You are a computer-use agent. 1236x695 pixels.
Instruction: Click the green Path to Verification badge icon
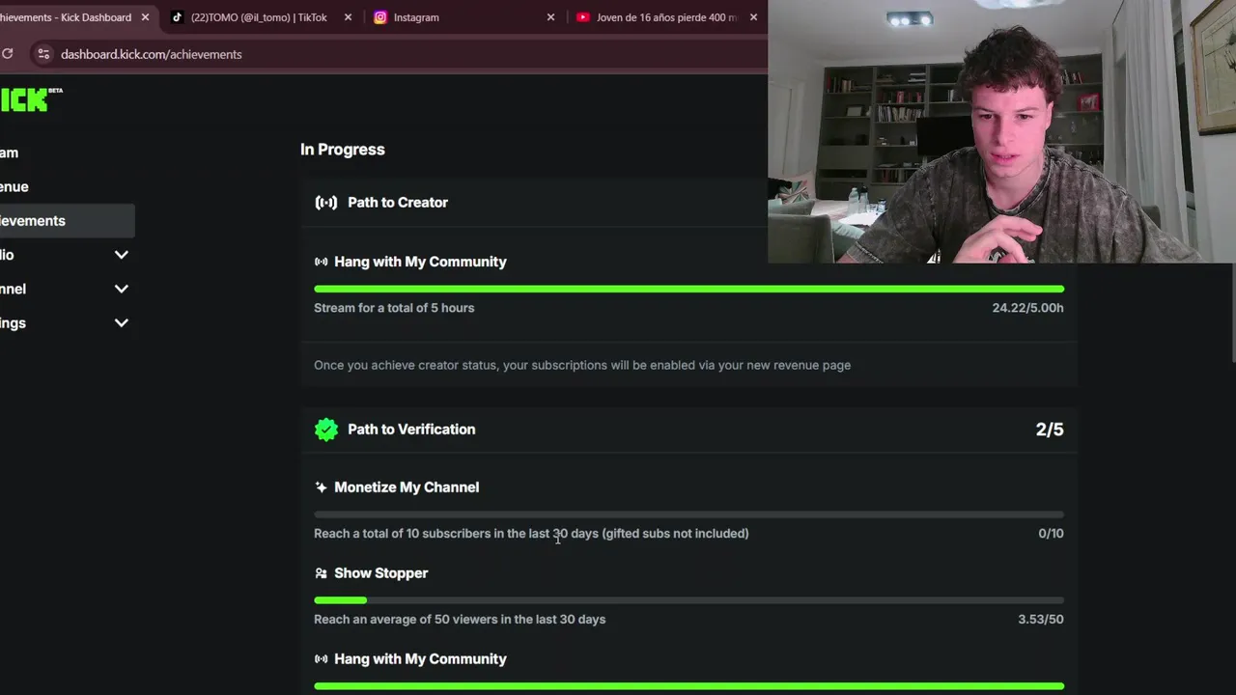pyautogui.click(x=326, y=430)
